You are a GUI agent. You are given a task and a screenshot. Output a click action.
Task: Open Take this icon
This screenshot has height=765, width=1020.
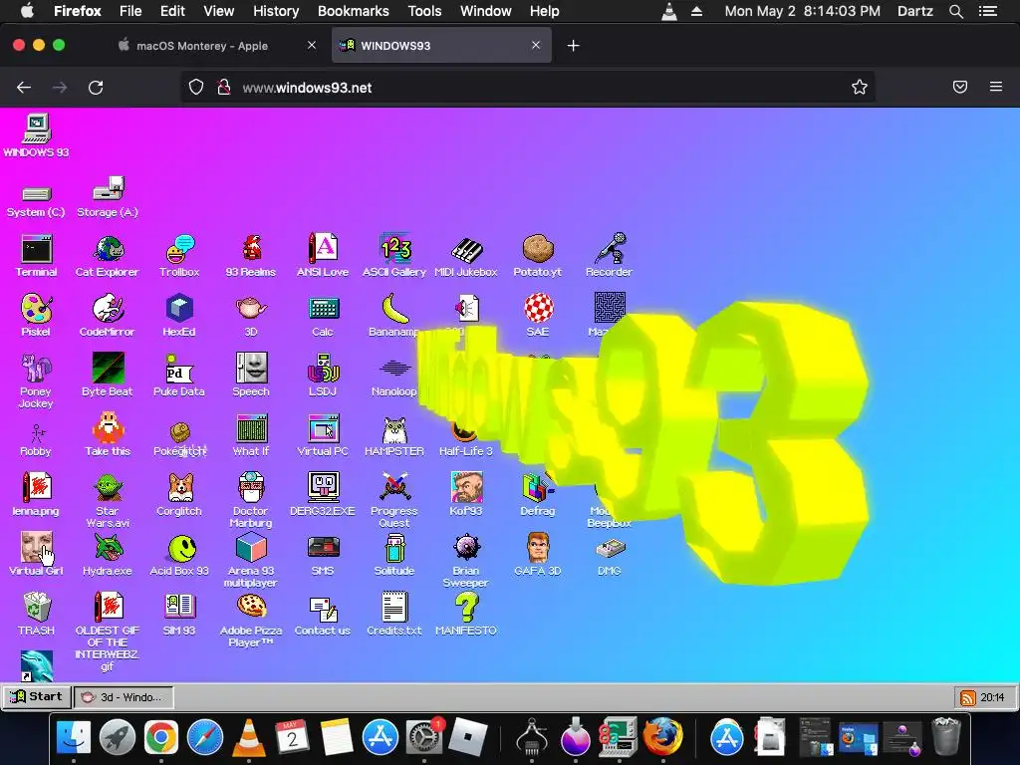[108, 428]
